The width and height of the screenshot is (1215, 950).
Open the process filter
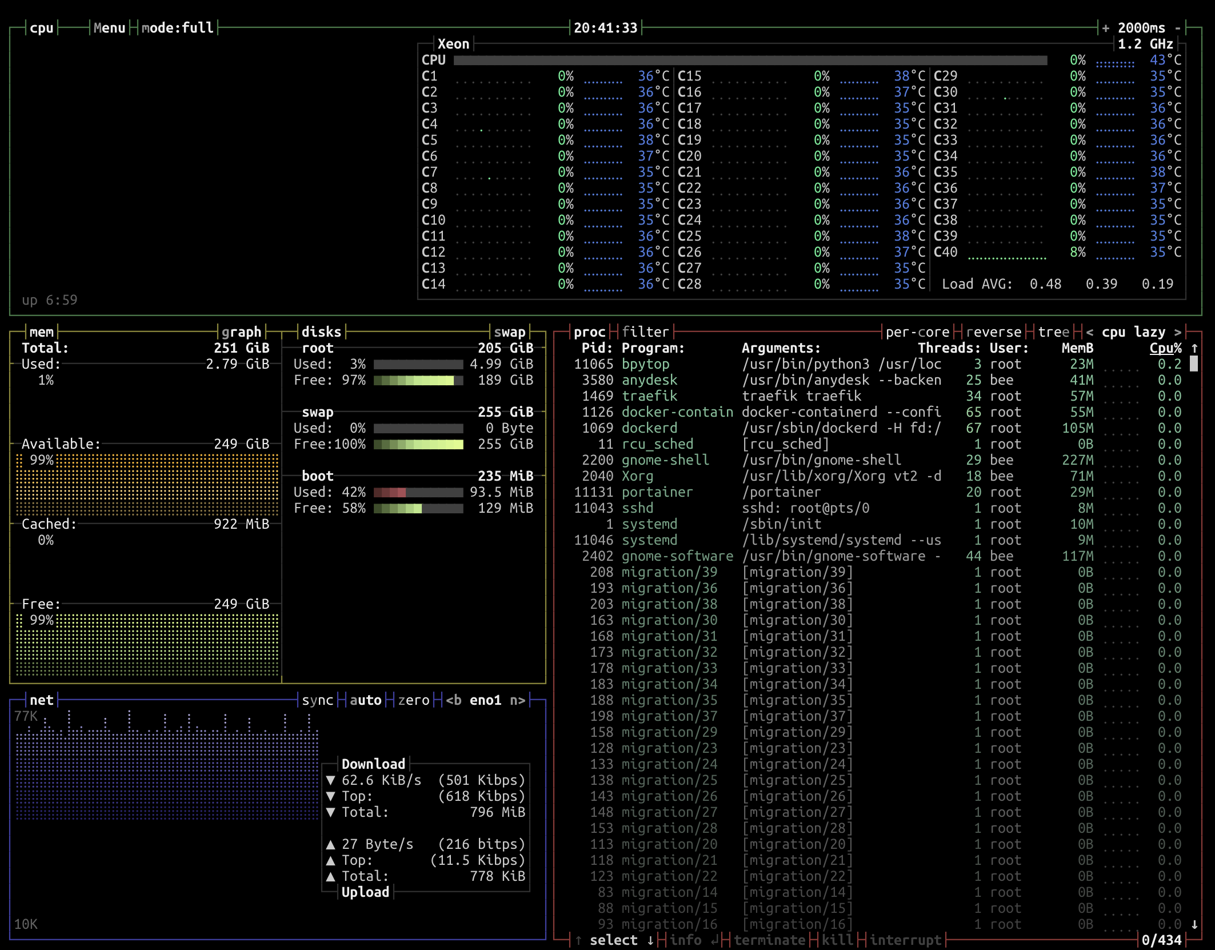pyautogui.click(x=645, y=332)
